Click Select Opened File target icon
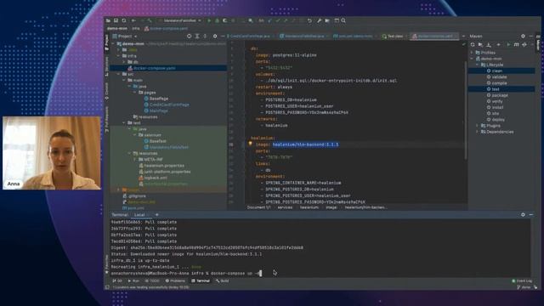This screenshot has height=306, width=544. point(189,36)
